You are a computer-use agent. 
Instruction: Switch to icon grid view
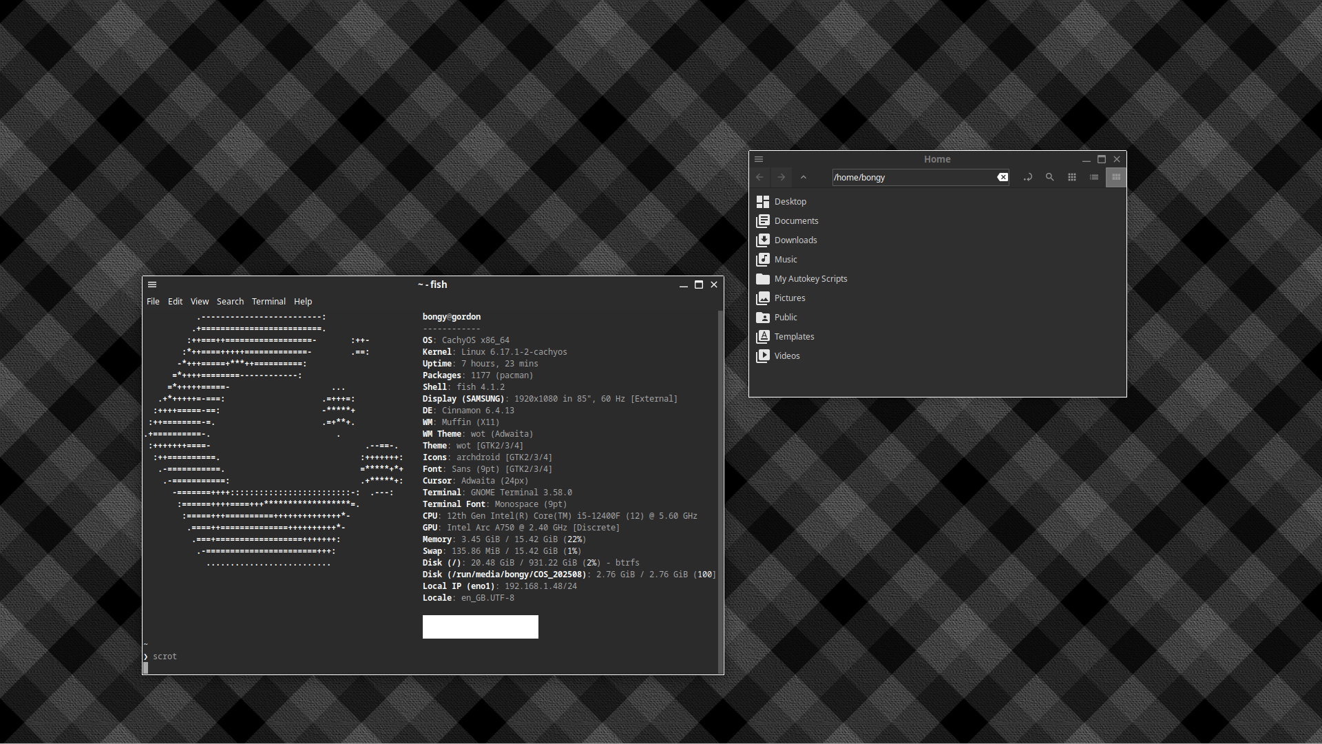tap(1071, 177)
